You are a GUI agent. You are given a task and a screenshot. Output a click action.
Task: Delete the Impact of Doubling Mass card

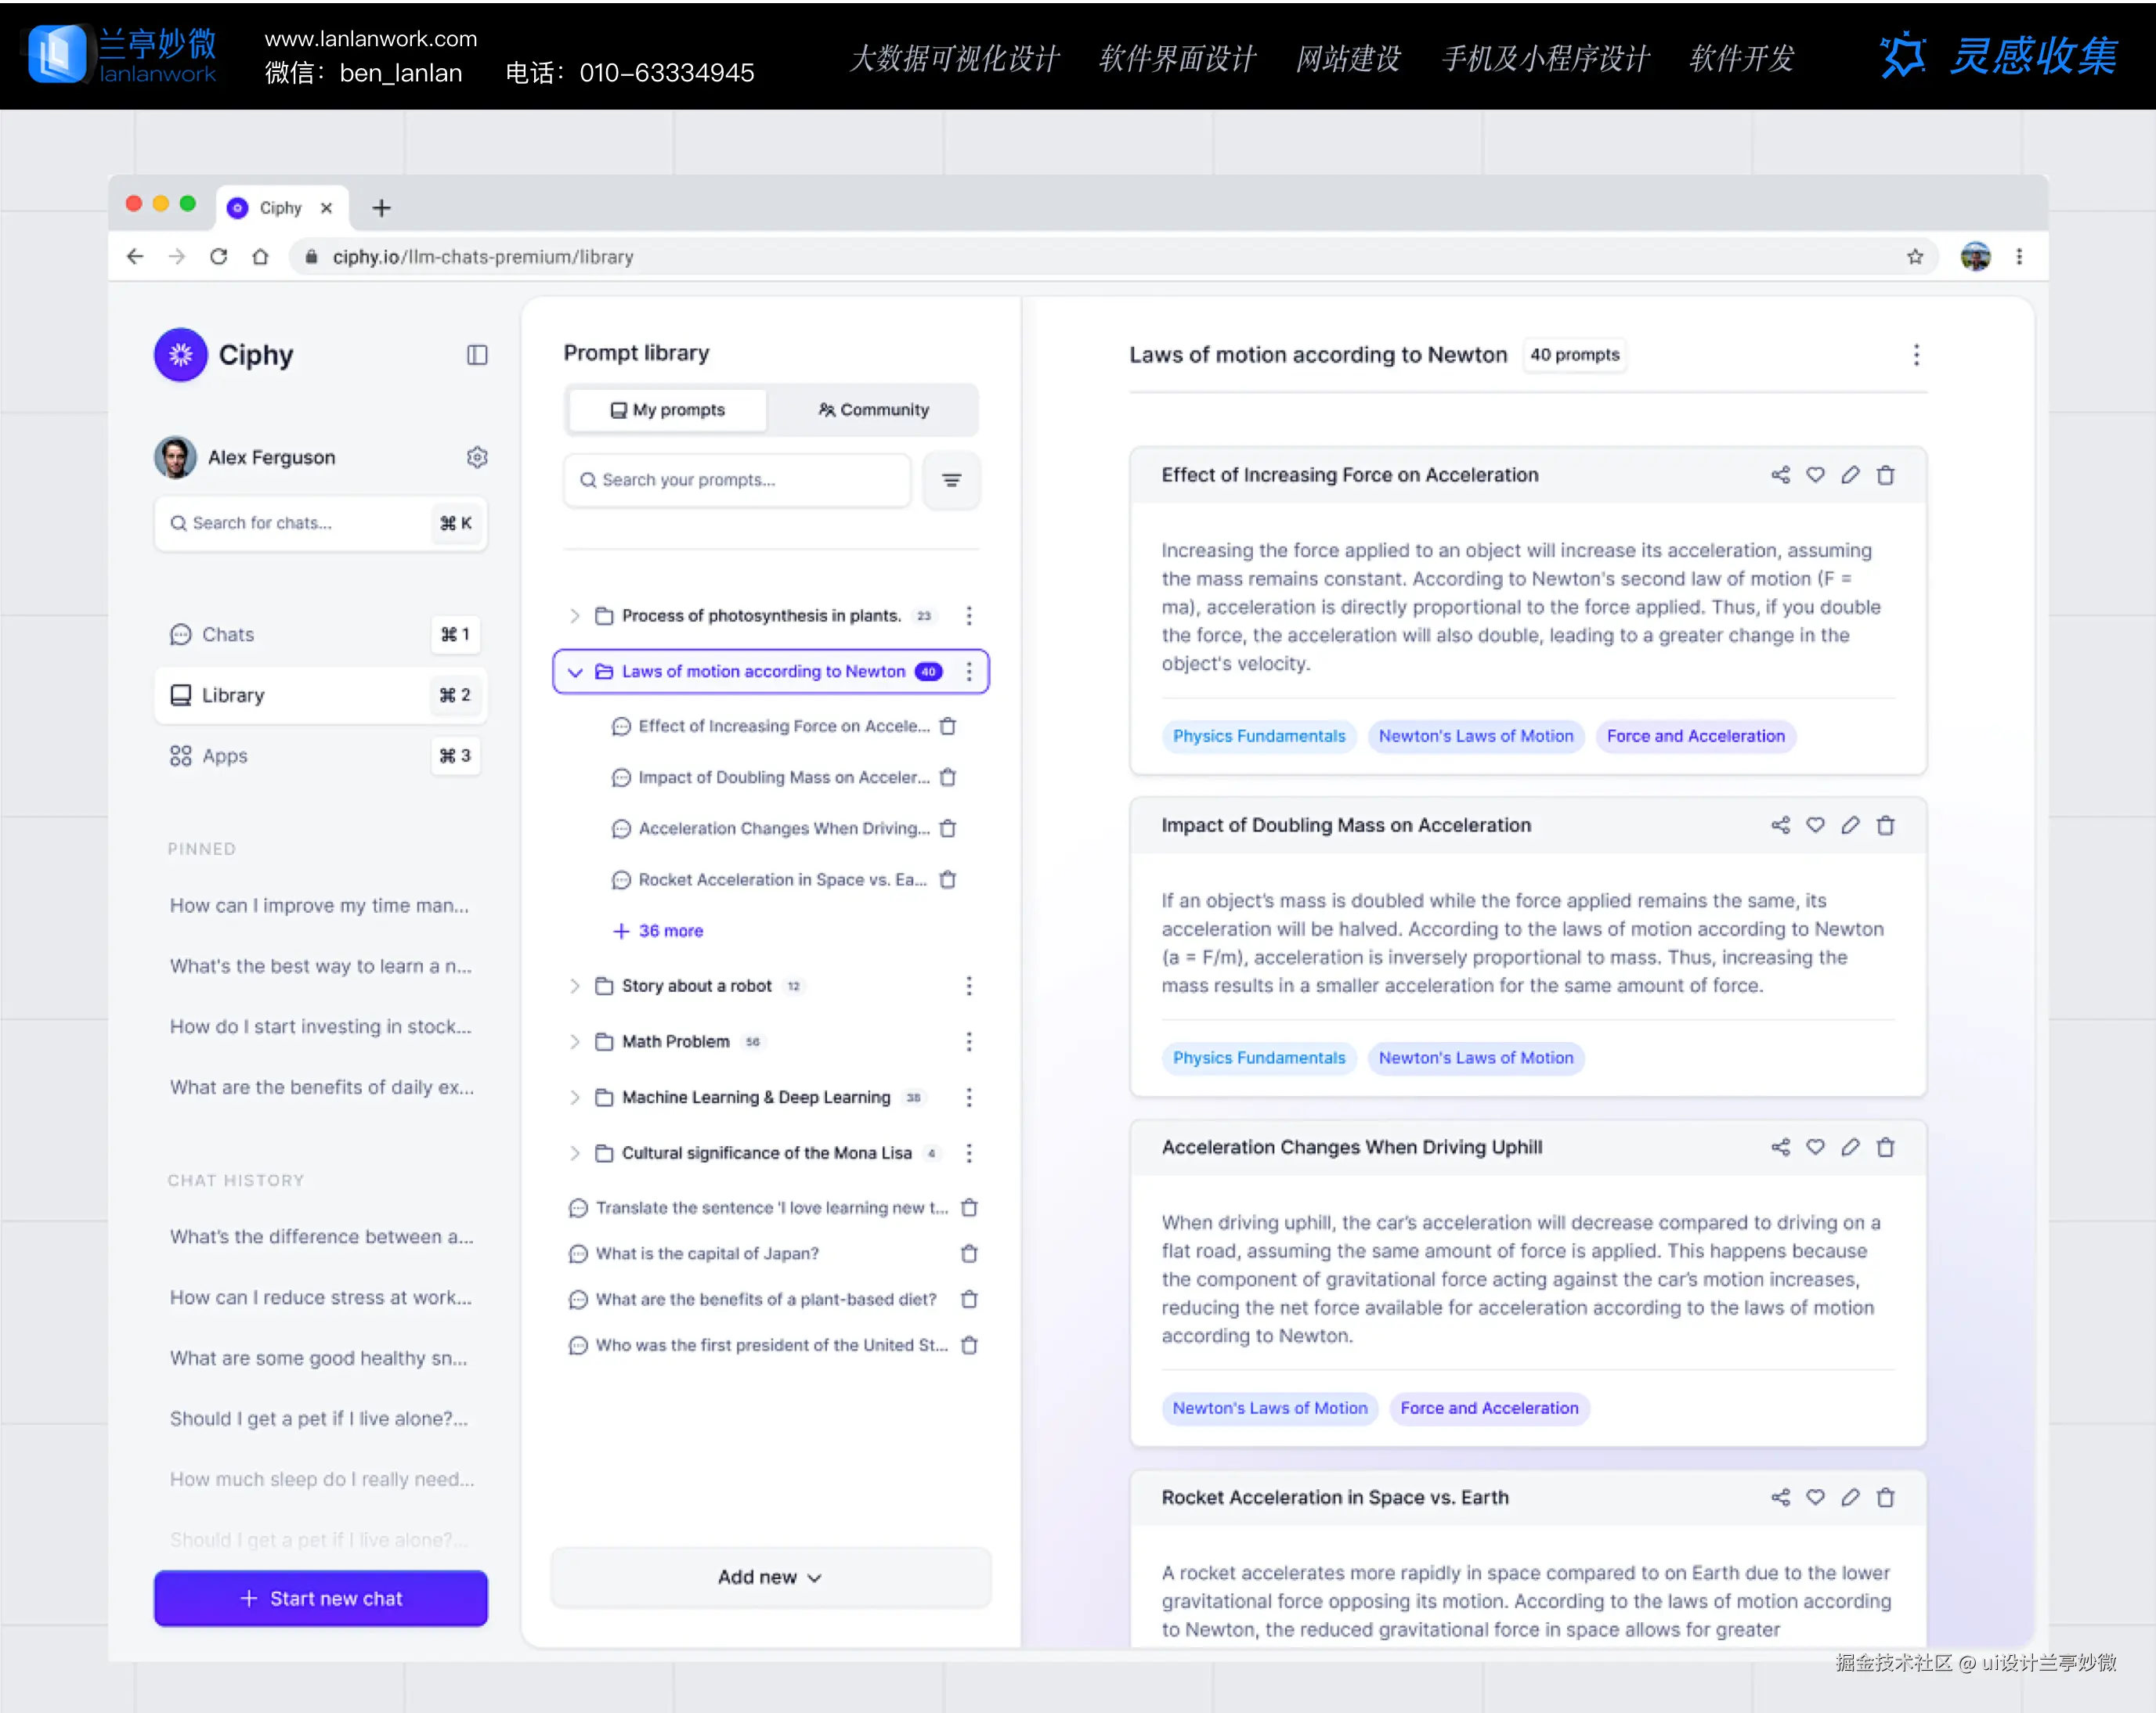point(1885,824)
